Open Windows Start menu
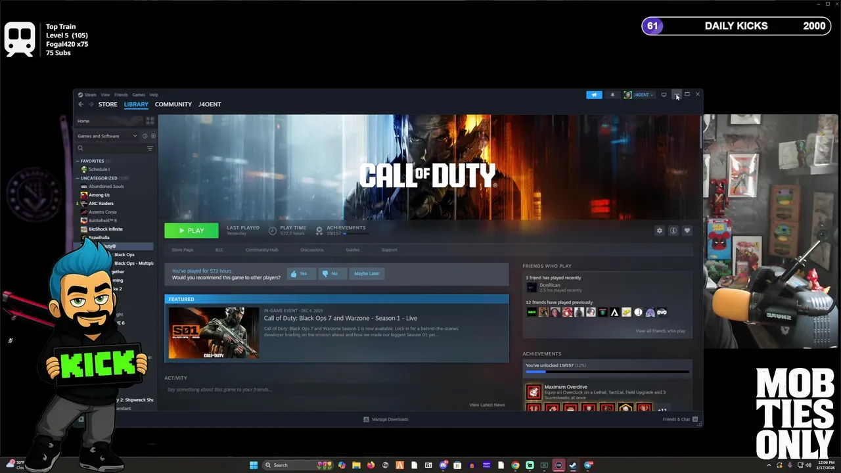Screen dimensions: 841x473 pyautogui.click(x=254, y=465)
